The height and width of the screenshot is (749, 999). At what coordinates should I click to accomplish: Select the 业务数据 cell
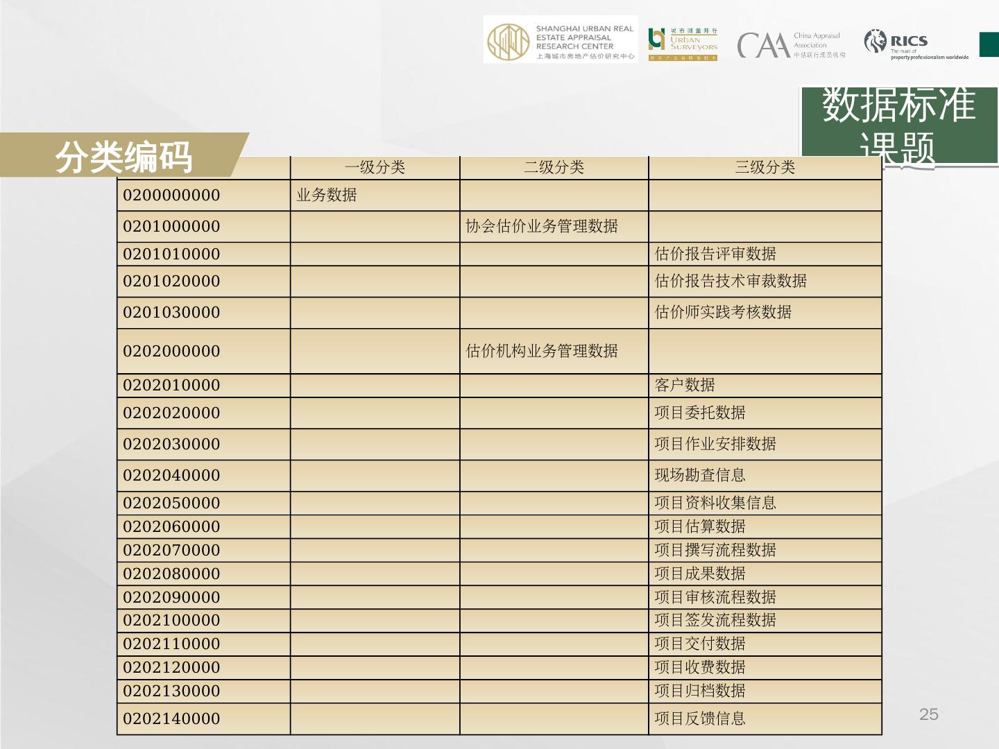coord(327,196)
